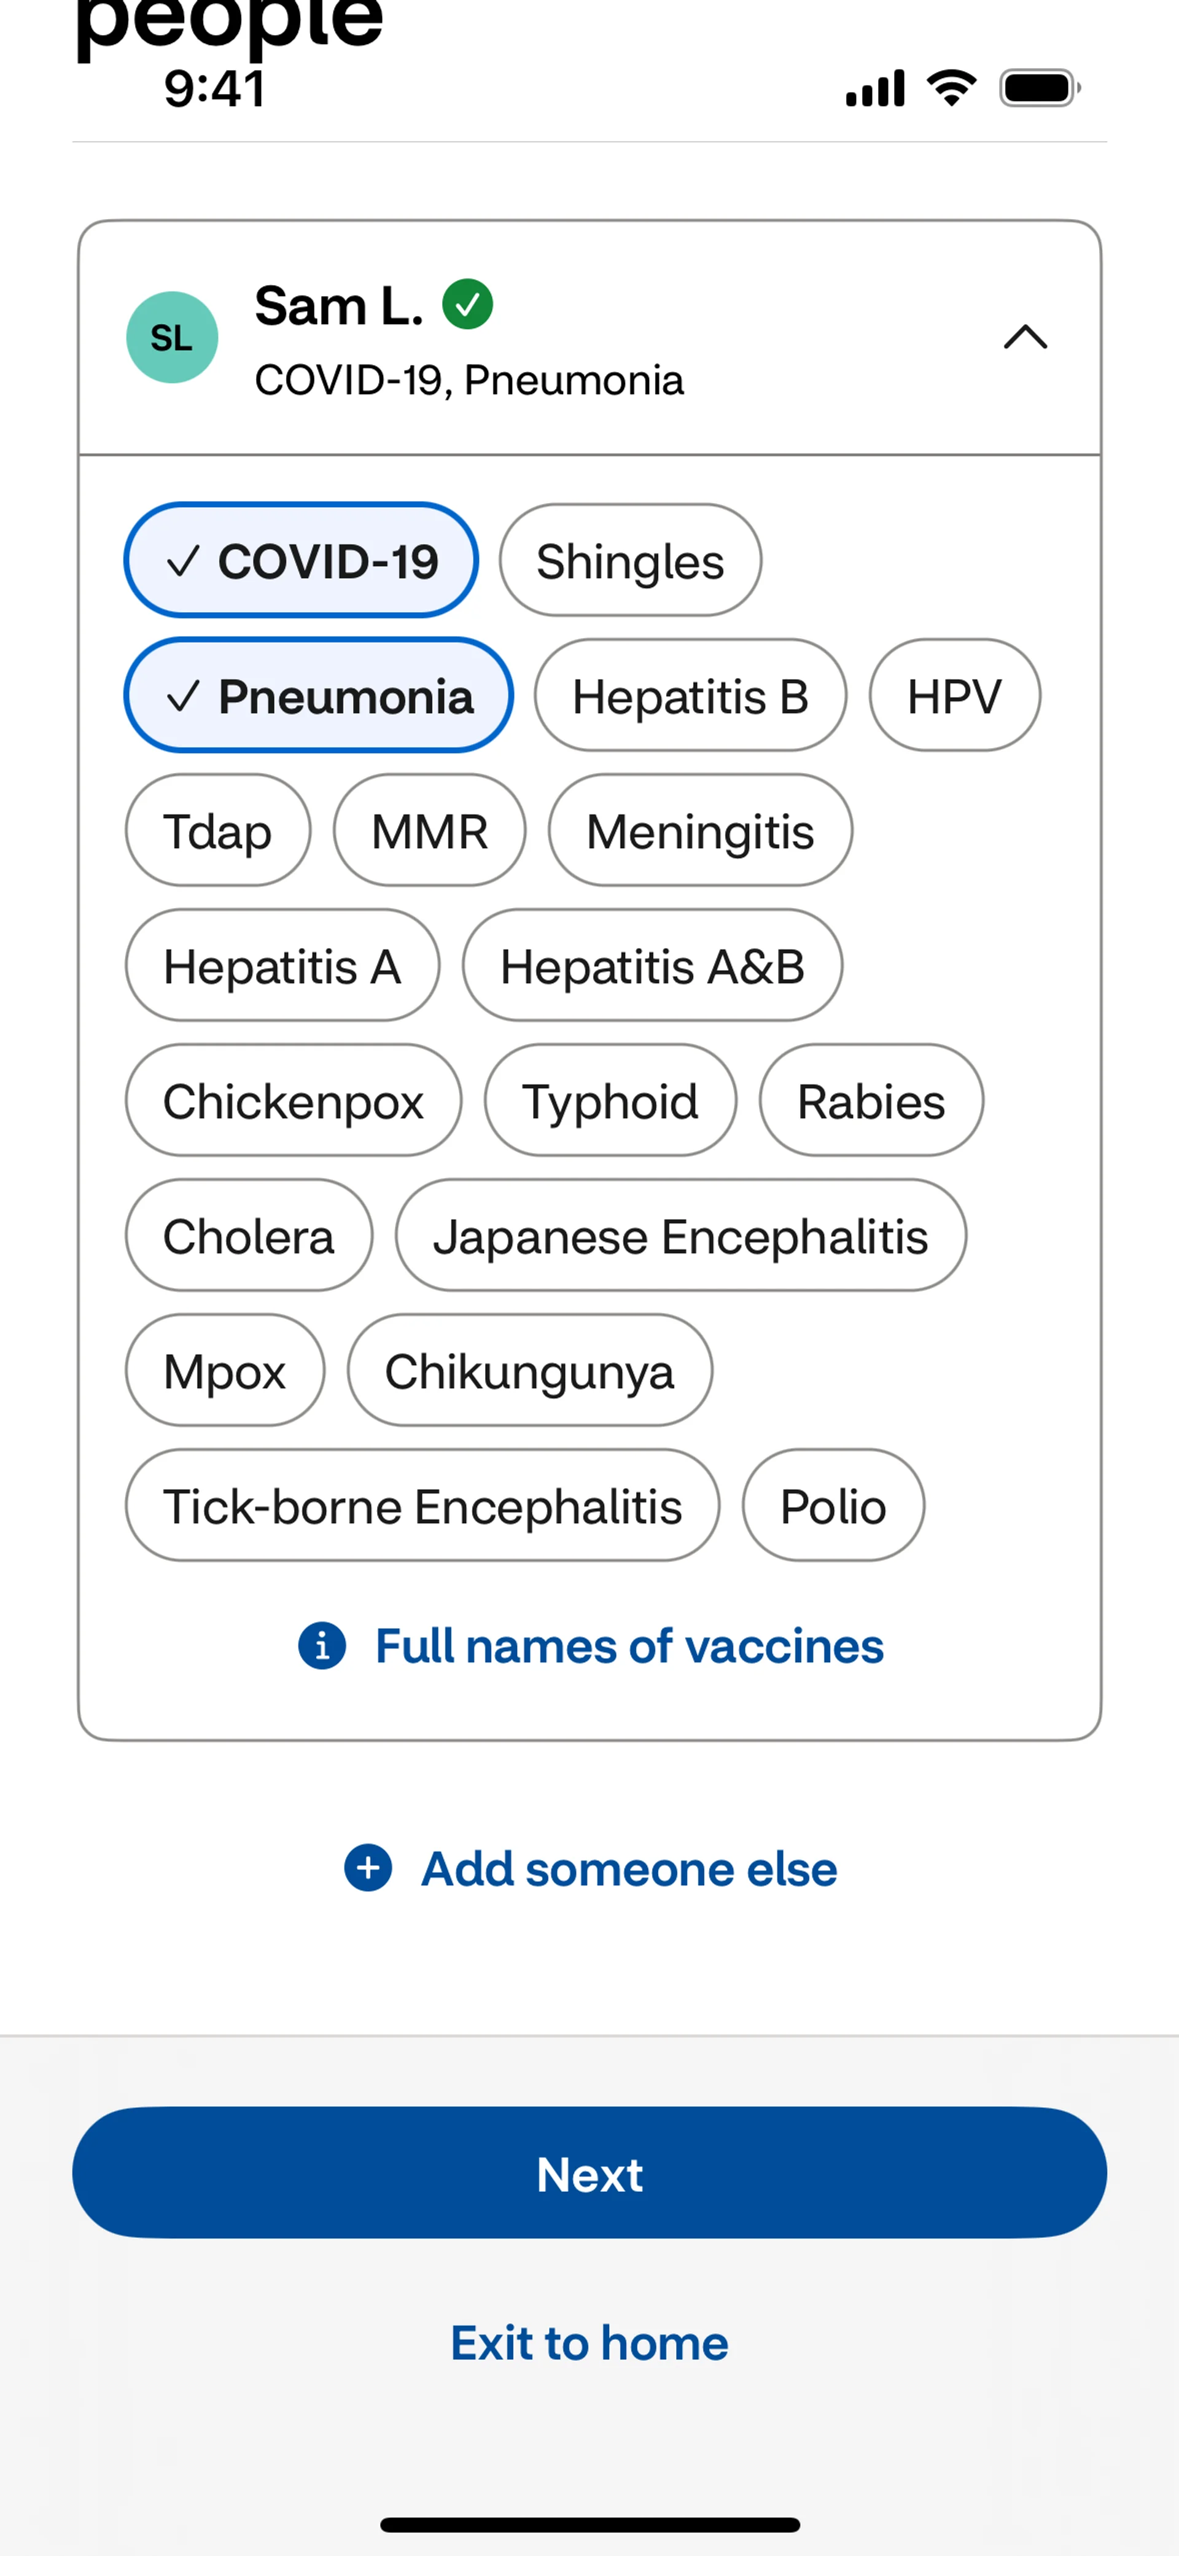Click Exit to home link
Viewport: 1179px width, 2556px height.
(x=589, y=2343)
